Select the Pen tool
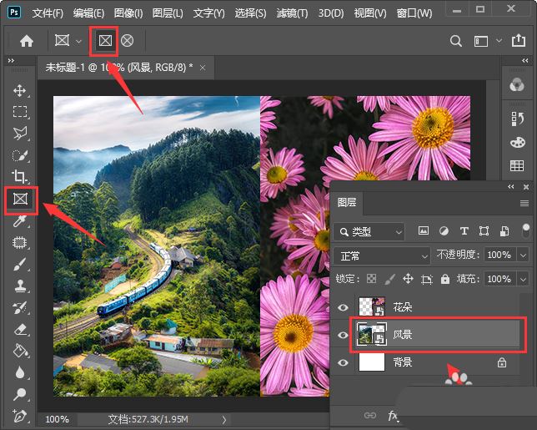 (20, 416)
